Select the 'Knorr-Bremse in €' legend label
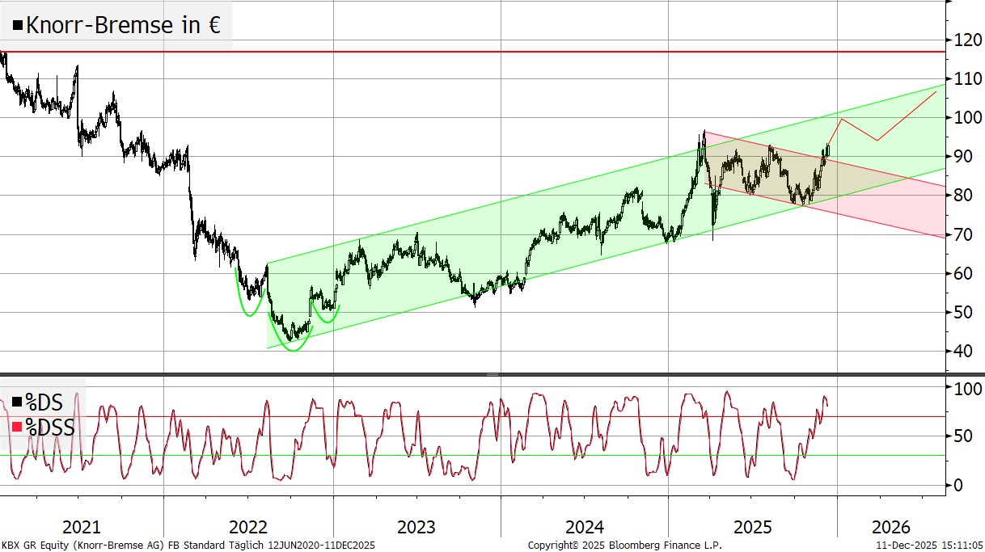This screenshot has width=985, height=552. [x=123, y=25]
